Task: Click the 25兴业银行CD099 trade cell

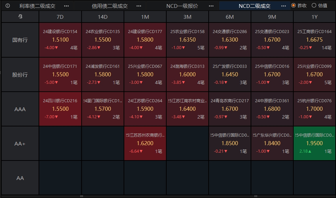Action: [314, 75]
